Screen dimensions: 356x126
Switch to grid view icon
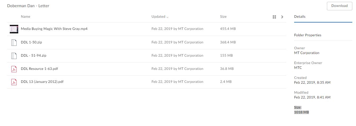coord(274,17)
